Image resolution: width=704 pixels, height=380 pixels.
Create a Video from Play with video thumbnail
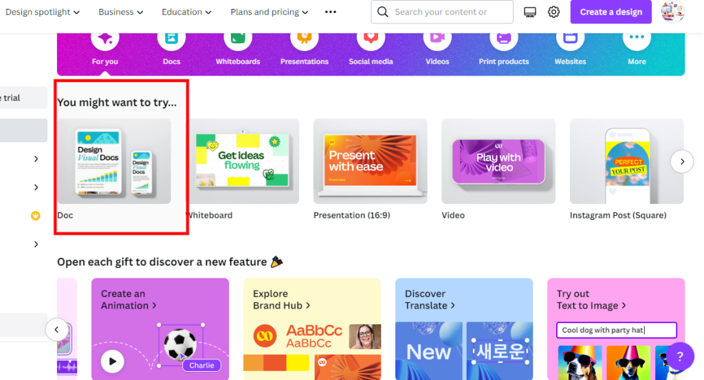tap(498, 161)
